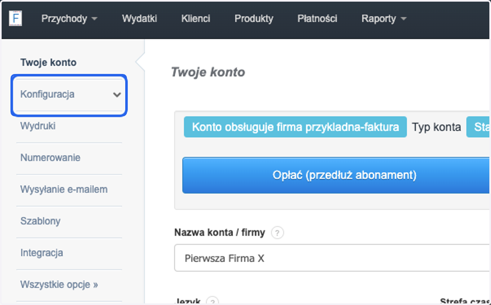Select Twoje konto in the sidebar

tap(48, 63)
